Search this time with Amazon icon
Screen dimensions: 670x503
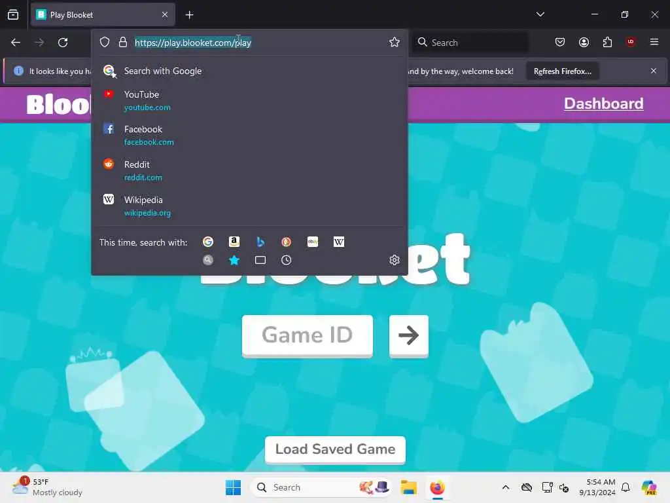tap(234, 242)
